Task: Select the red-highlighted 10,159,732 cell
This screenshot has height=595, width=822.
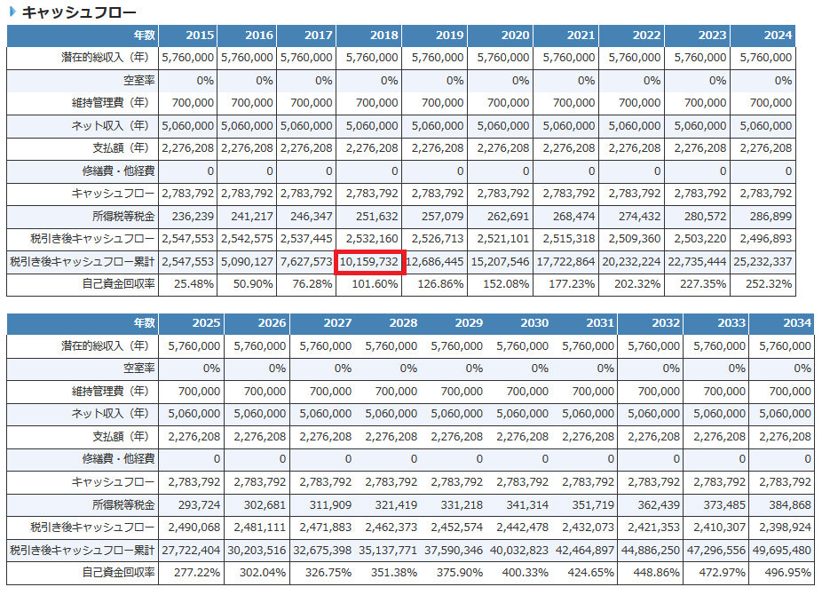Action: click(x=370, y=262)
